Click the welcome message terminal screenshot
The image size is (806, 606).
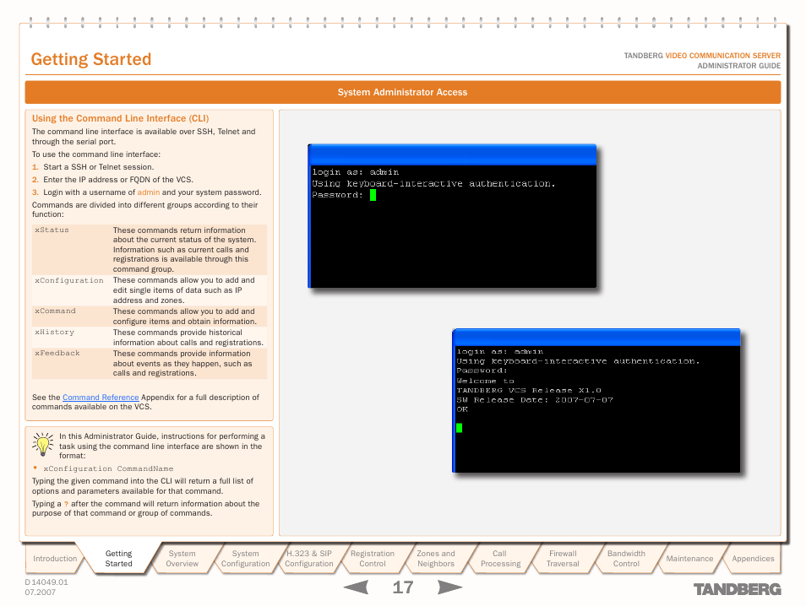[x=596, y=401]
